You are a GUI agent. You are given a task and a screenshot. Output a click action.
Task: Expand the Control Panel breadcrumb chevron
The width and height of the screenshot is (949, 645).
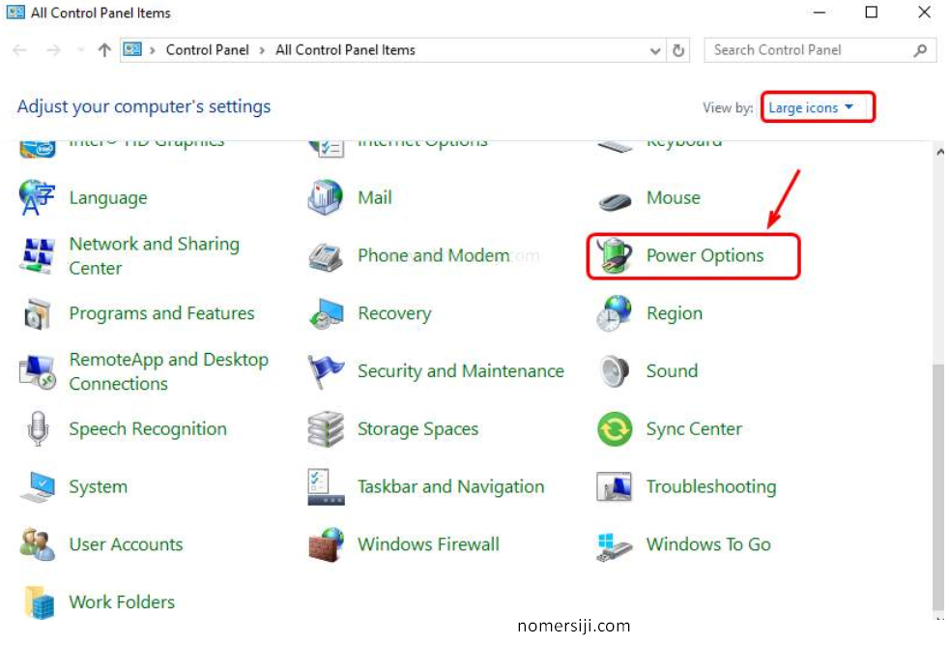[262, 50]
